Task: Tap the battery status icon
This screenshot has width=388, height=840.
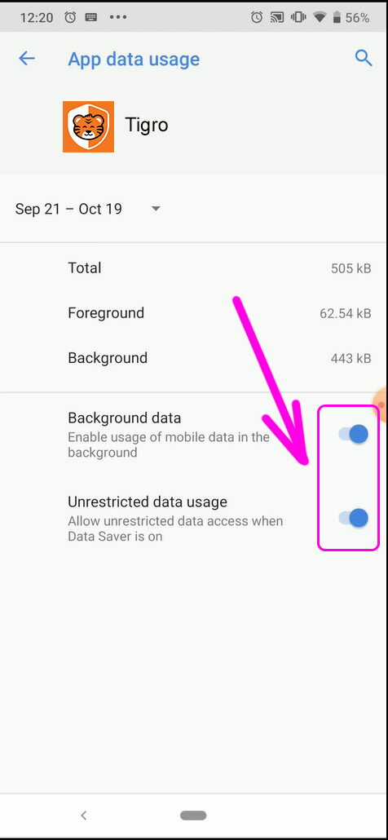Action: (337, 18)
